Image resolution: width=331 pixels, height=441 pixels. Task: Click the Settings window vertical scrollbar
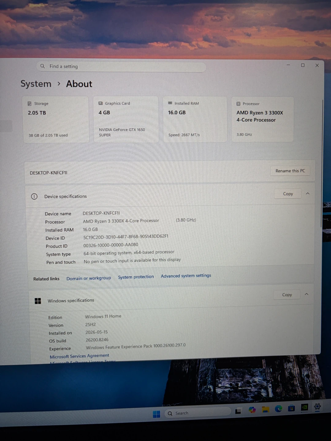click(x=322, y=164)
